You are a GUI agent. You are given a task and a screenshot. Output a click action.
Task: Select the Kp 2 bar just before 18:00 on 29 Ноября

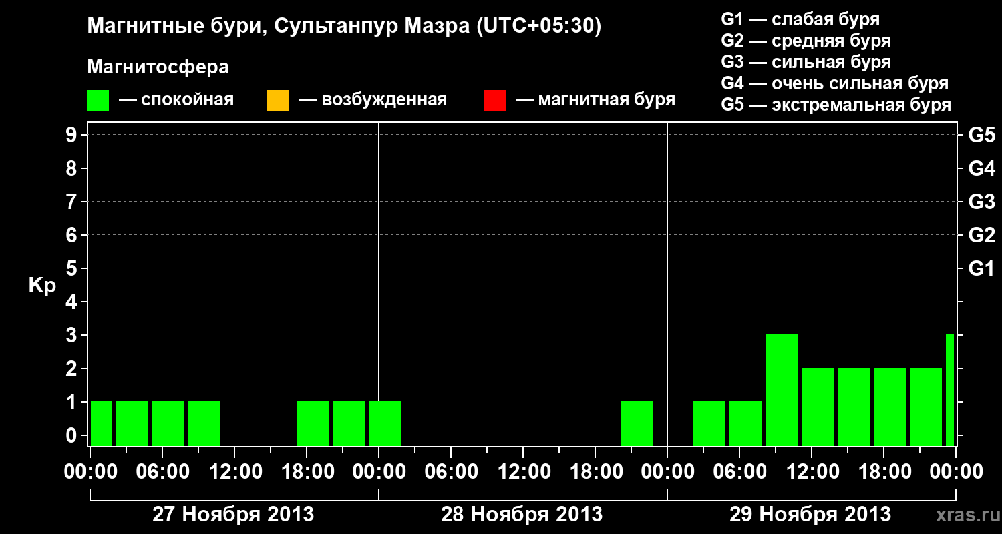click(x=854, y=407)
